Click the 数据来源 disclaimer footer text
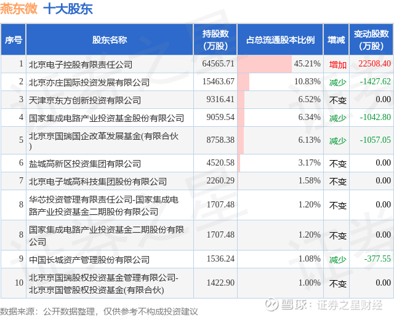 pos(98,311)
